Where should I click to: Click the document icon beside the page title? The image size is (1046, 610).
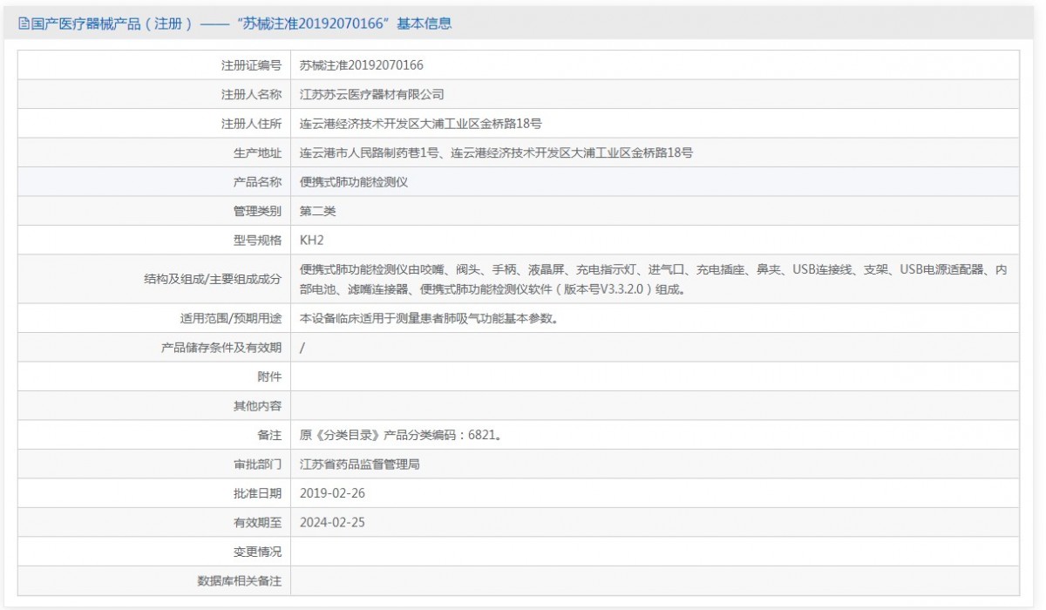(24, 24)
